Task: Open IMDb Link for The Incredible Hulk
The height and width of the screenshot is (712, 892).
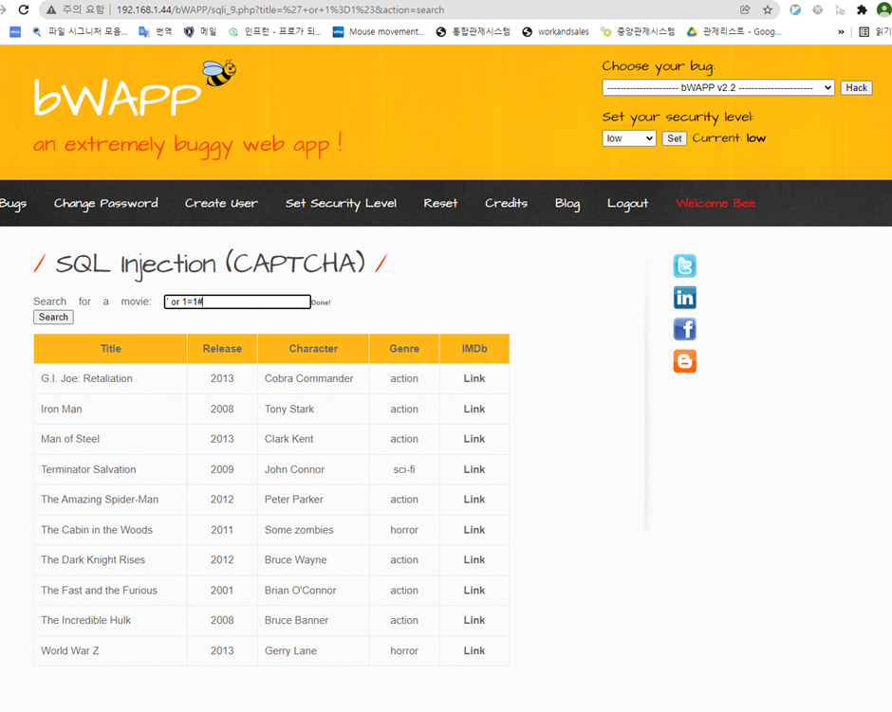Action: pos(474,621)
